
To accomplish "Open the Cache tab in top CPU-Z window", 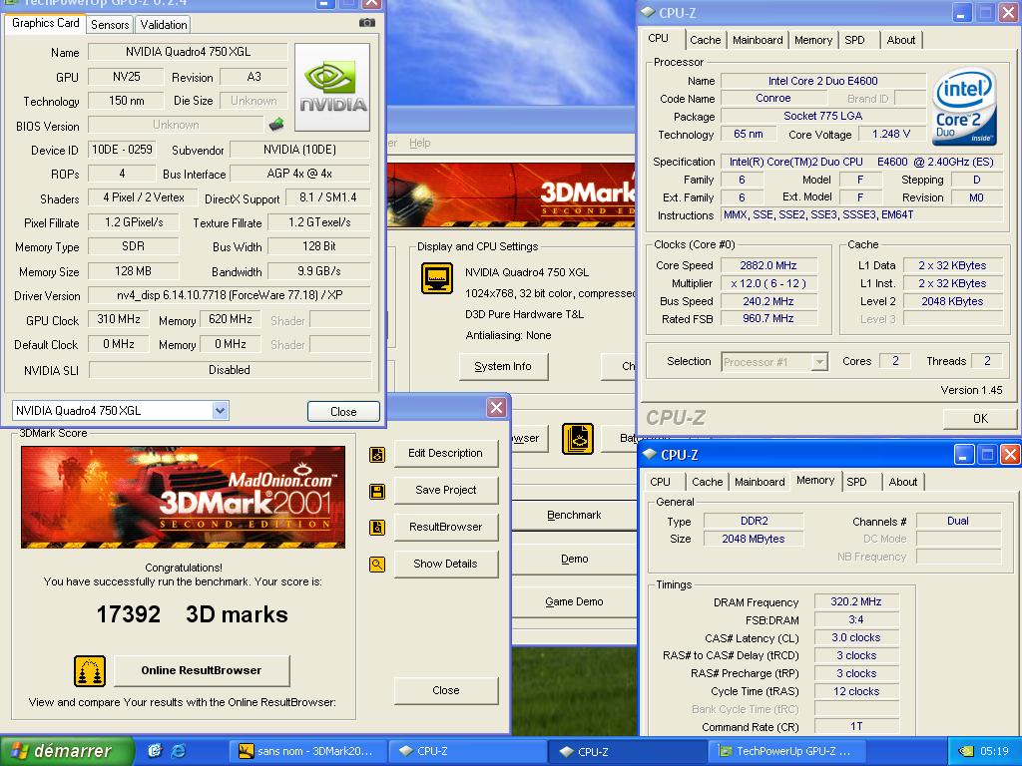I will click(x=706, y=40).
